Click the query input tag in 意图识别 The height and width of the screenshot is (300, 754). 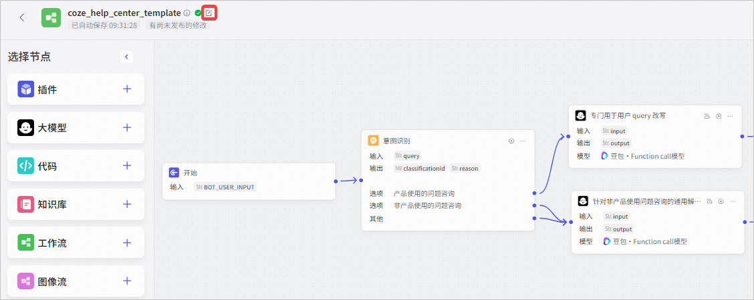pos(407,156)
